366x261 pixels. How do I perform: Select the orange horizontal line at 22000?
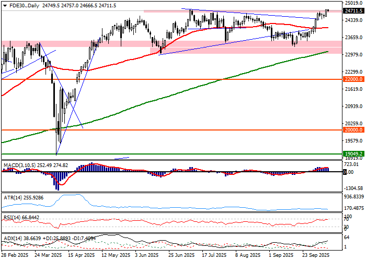tap(157, 79)
